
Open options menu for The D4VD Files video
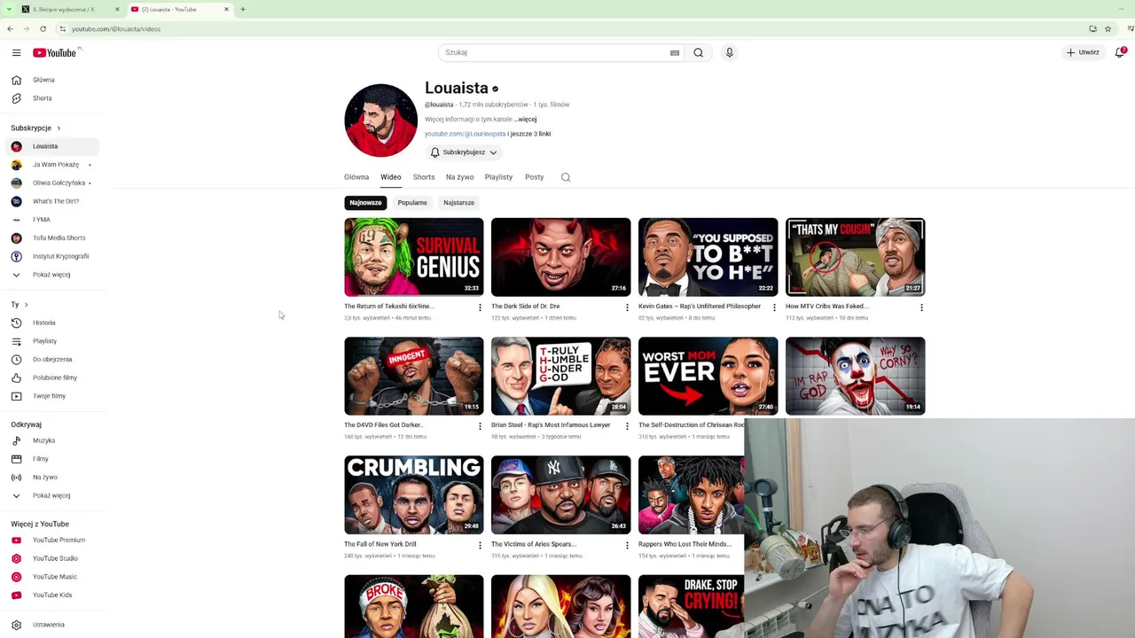tap(480, 426)
